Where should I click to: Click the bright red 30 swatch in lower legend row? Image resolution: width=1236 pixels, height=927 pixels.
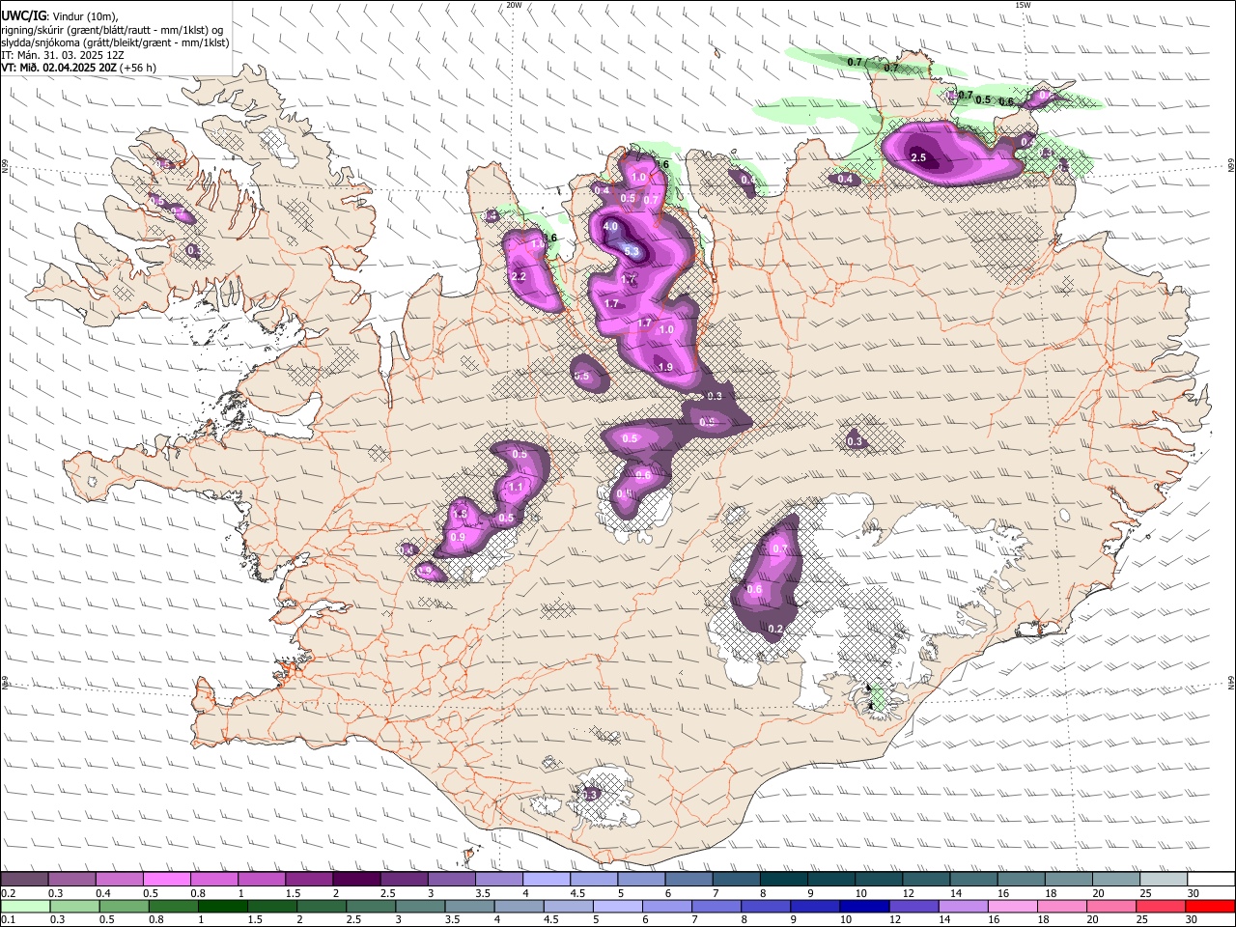[x=1210, y=907]
